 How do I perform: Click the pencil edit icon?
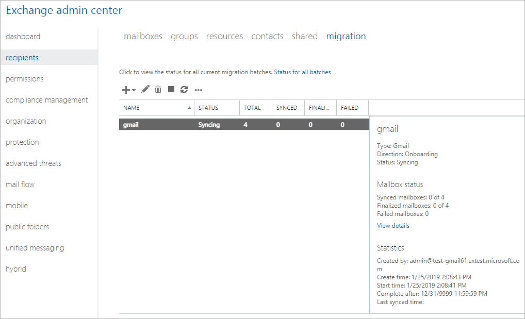pyautogui.click(x=145, y=89)
